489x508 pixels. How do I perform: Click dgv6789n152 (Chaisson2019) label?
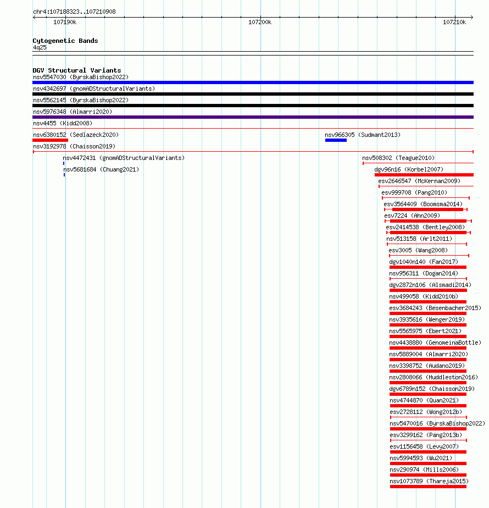pyautogui.click(x=432, y=389)
